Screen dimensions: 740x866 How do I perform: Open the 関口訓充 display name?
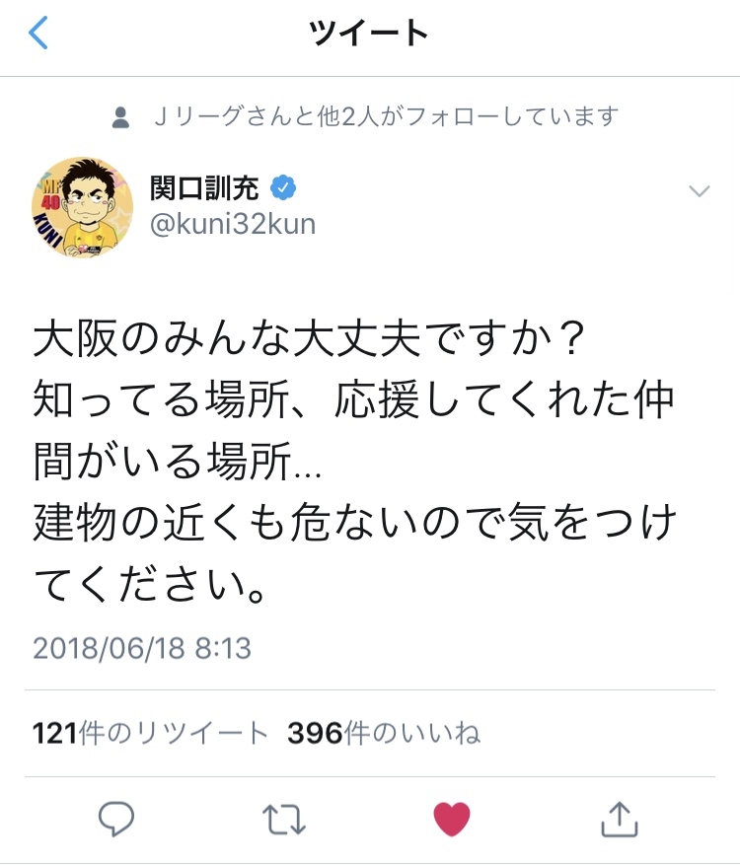(205, 186)
